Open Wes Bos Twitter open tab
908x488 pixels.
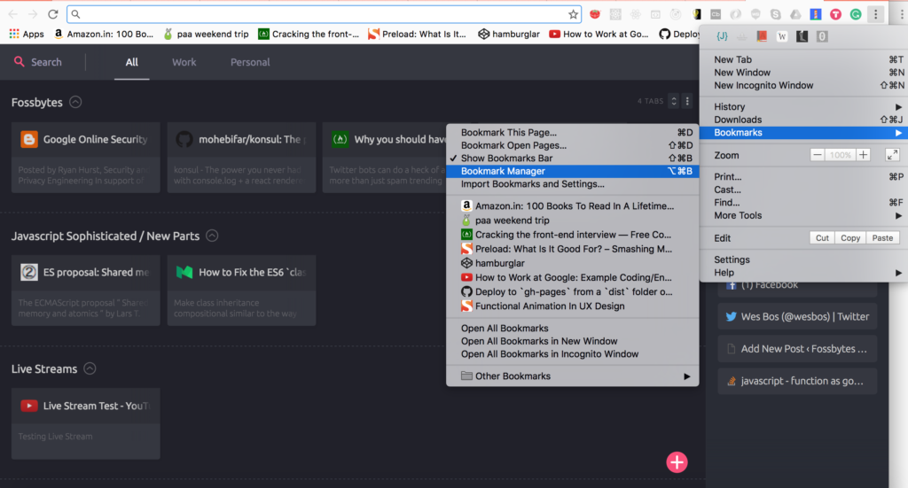click(797, 316)
